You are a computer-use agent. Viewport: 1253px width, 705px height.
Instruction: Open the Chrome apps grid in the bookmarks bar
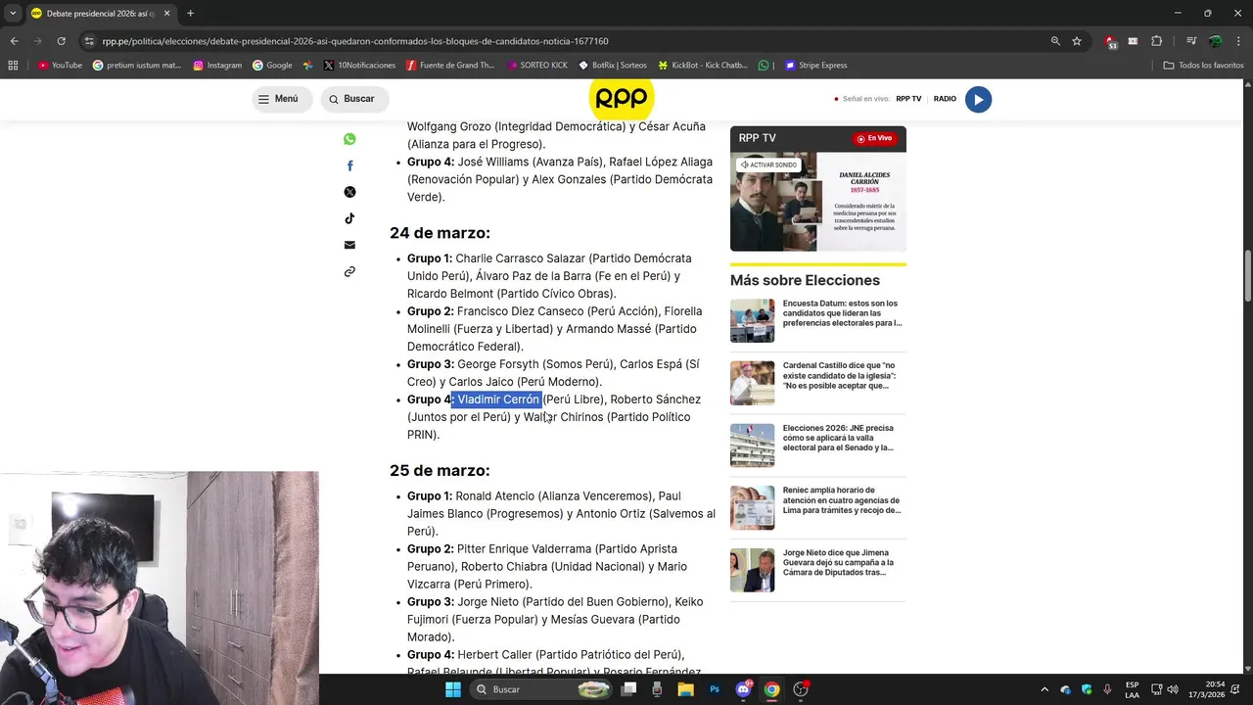tap(13, 66)
